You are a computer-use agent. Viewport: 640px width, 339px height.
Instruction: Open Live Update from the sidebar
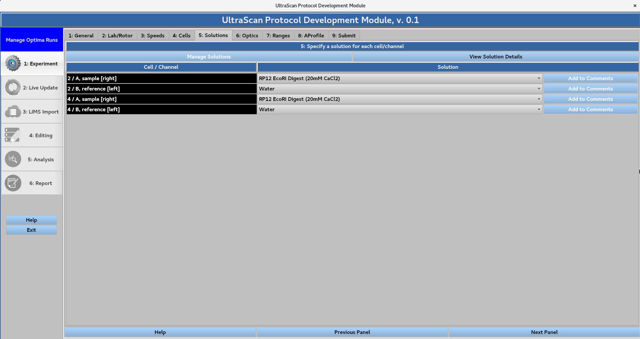coord(13,87)
